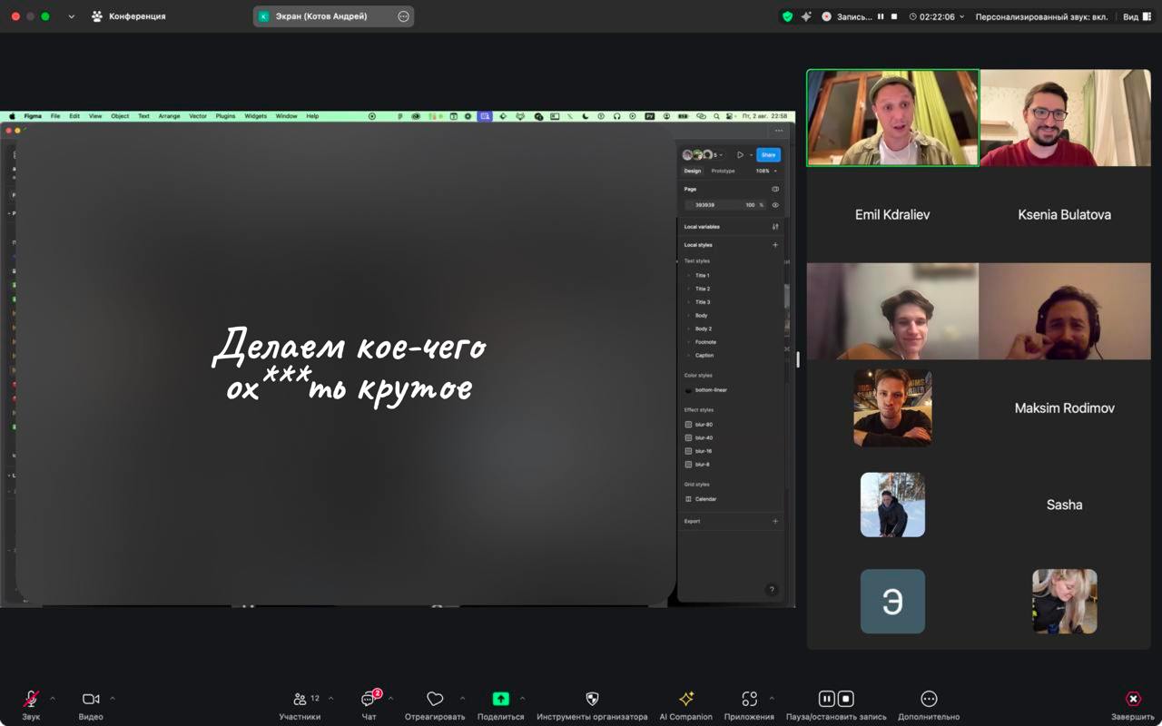Launch the AI Companion sparkle icon
The width and height of the screenshot is (1162, 726).
[x=685, y=700]
